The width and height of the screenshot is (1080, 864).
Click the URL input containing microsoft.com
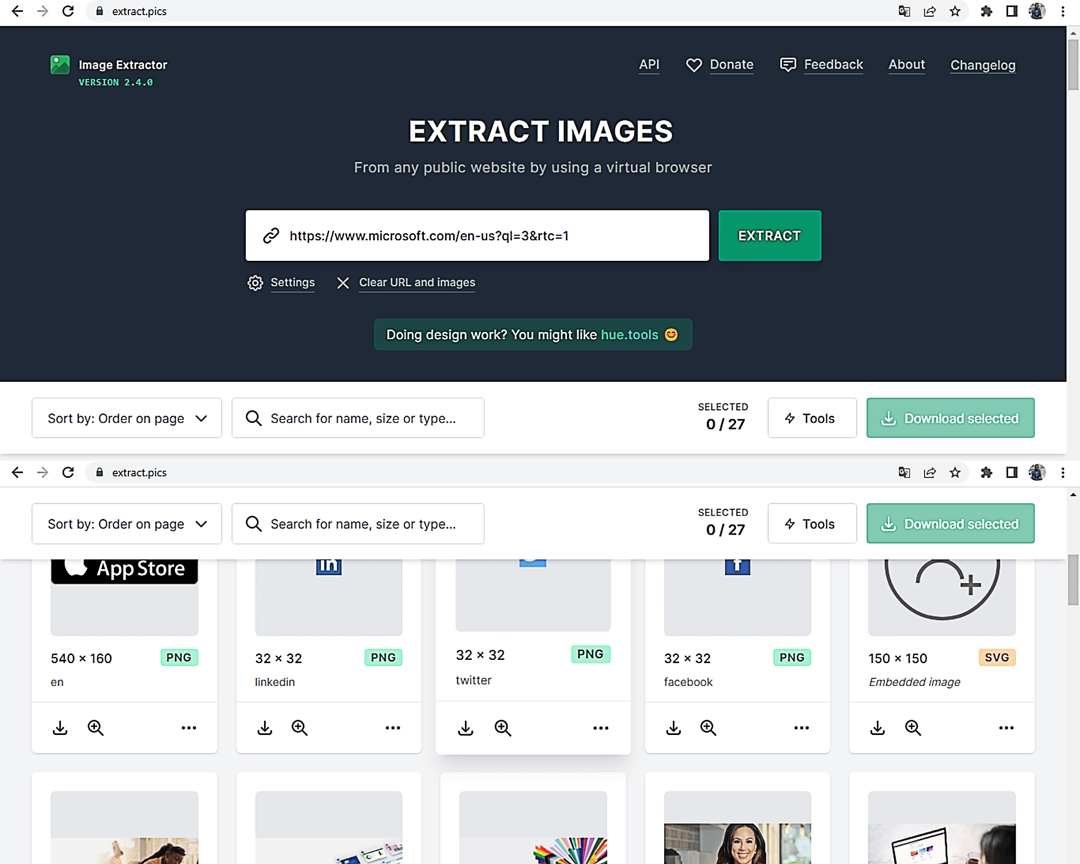coord(477,235)
